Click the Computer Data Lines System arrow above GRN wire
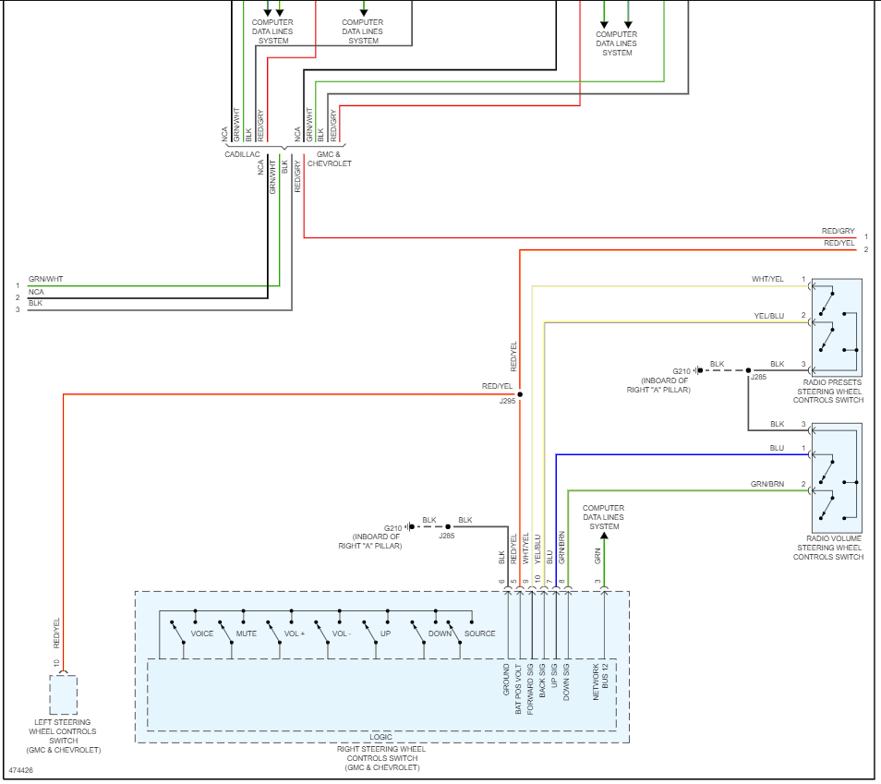The image size is (881, 784). tap(604, 537)
